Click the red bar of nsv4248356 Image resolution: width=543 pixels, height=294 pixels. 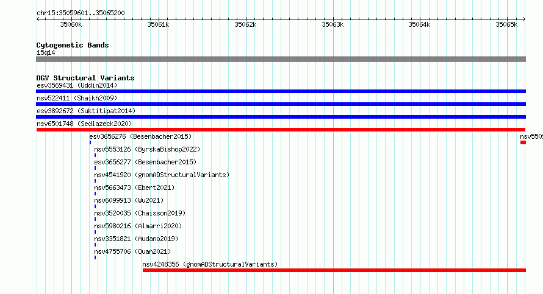tap(334, 270)
